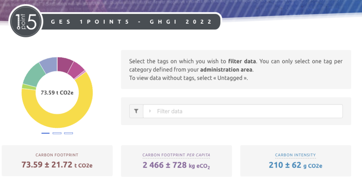The image size is (362, 181).
Task: Click the lavender blue donut segment
Action: click(x=49, y=64)
